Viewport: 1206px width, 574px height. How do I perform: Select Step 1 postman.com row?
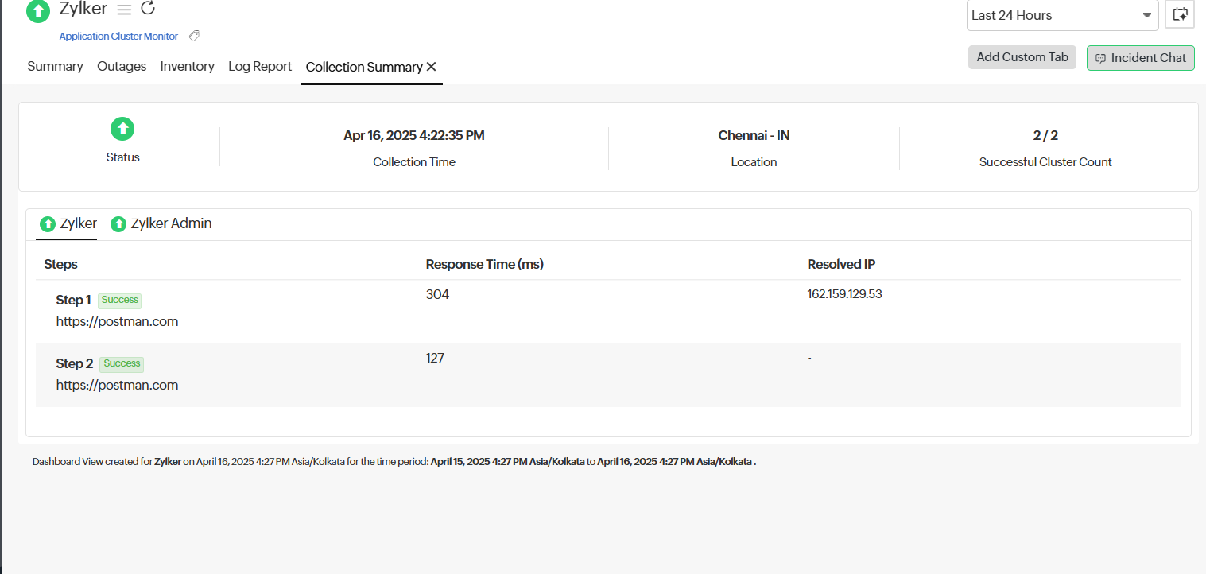[117, 321]
